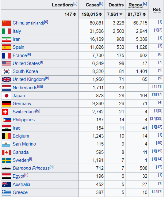Viewport: 165px width, 197px height.
Task: Open reference [9] in United Kingdom row
Action: [160, 78]
